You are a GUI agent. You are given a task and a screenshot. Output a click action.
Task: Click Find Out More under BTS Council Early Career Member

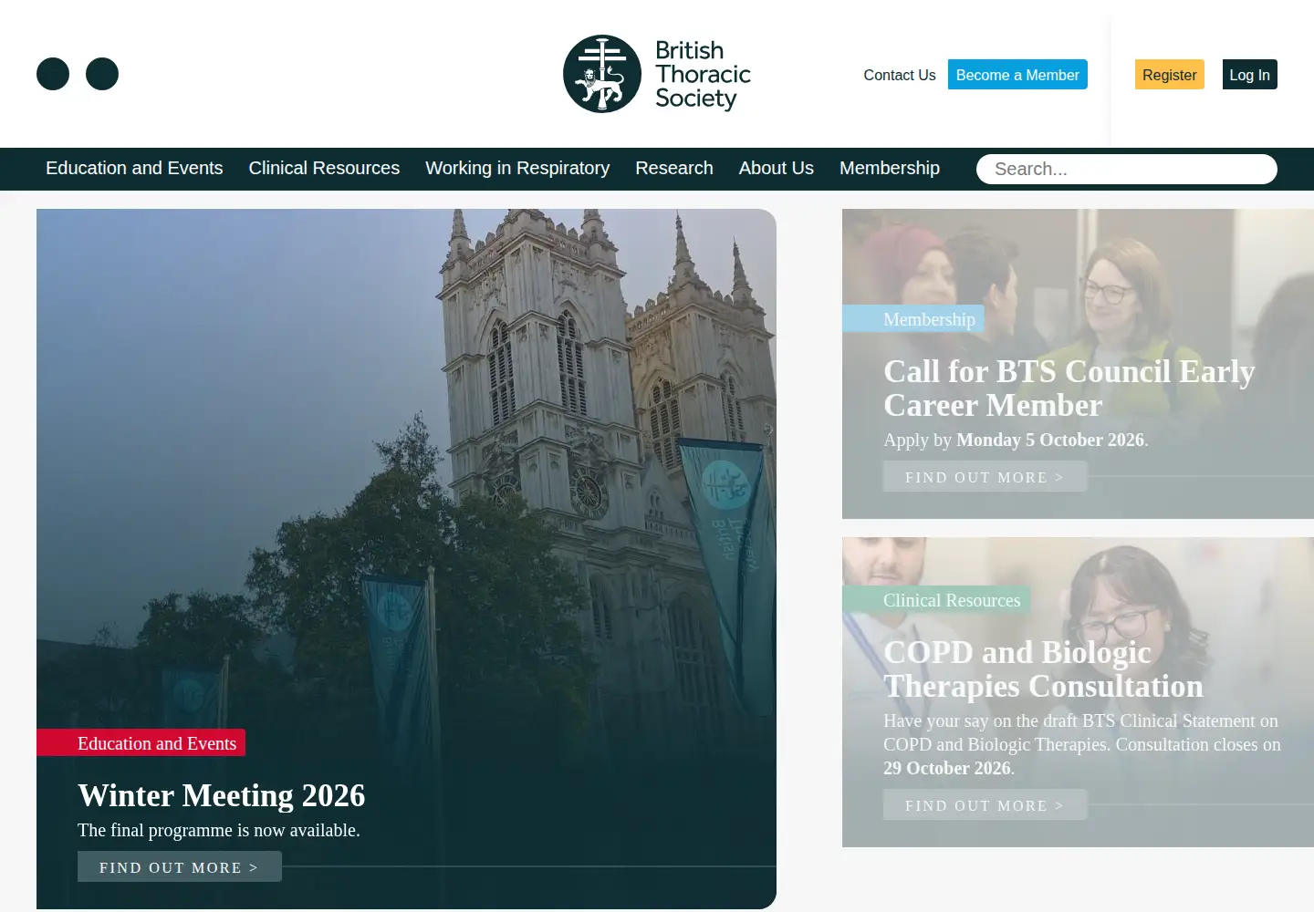pos(985,476)
